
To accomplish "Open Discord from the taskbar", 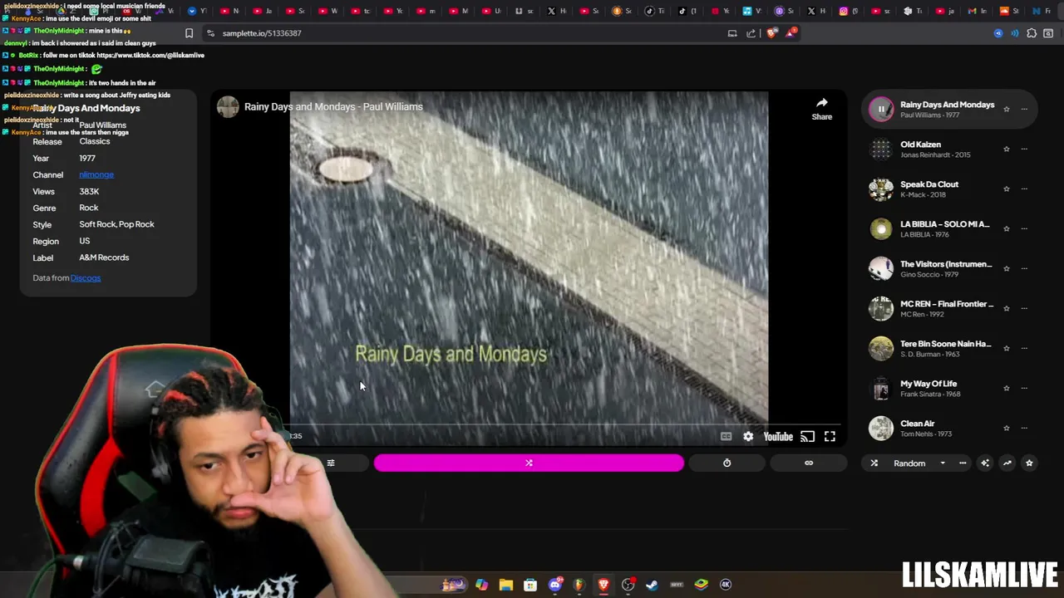I will coord(554,585).
